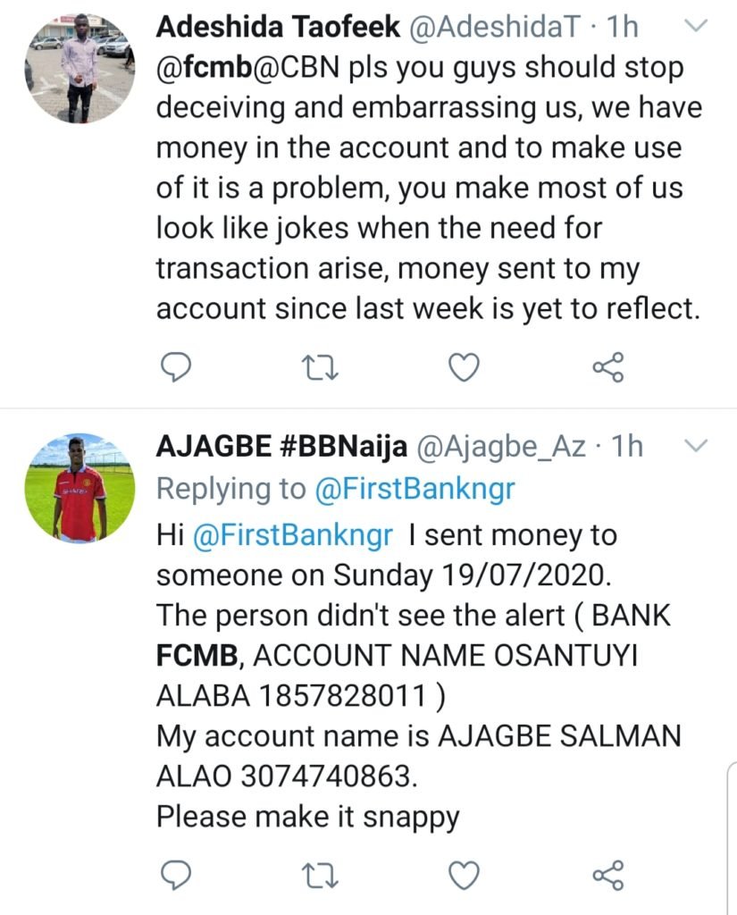Open Adeshida Taofeek display name profile
The width and height of the screenshot is (737, 915).
[x=278, y=28]
